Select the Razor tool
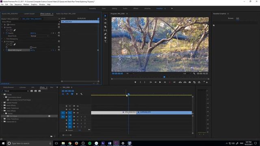The width and height of the screenshot is (260, 146). 105,27
